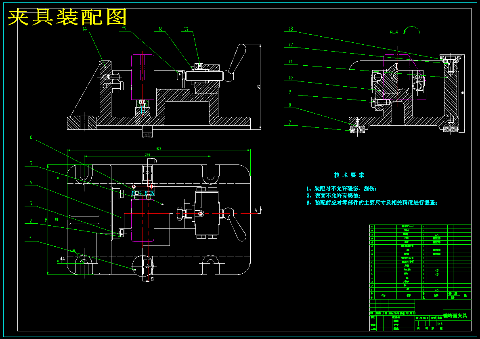Click material 45 in parts list row 1
Viewport: 480px width, 339px height.
tap(437, 290)
